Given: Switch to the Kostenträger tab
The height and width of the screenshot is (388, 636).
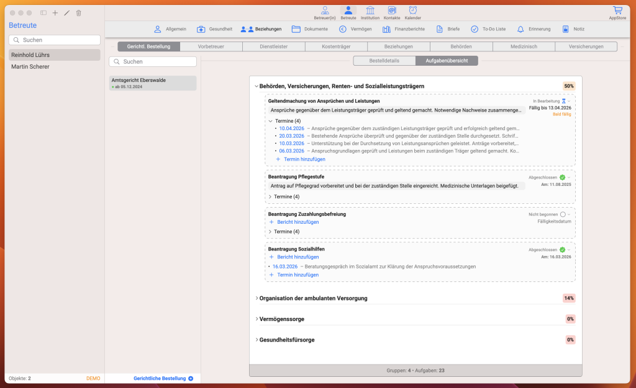Looking at the screenshot, I should point(336,46).
